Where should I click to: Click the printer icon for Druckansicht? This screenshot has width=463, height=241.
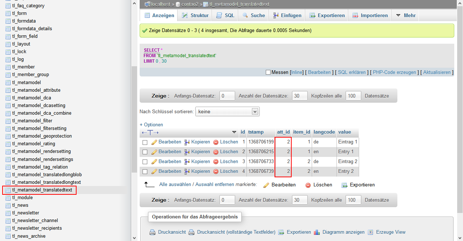click(152, 232)
